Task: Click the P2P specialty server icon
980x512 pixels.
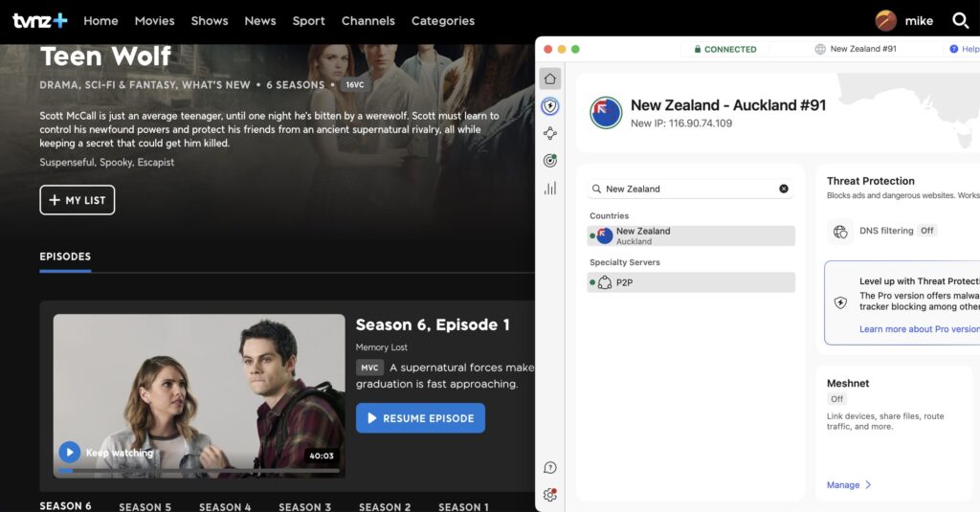Action: tap(605, 282)
